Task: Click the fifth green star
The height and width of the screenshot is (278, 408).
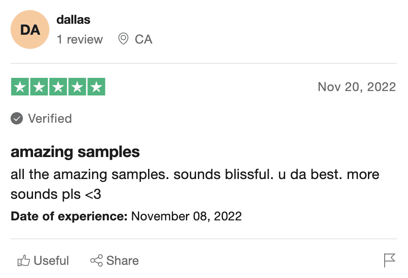Action: 96,87
